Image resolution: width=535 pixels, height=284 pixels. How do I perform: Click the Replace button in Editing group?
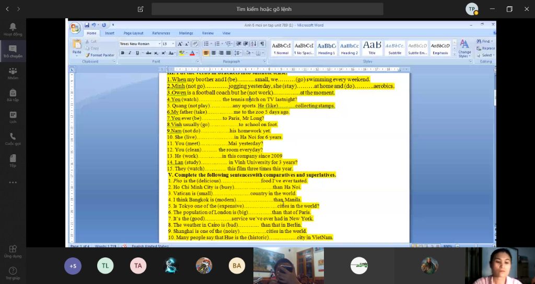(485, 48)
